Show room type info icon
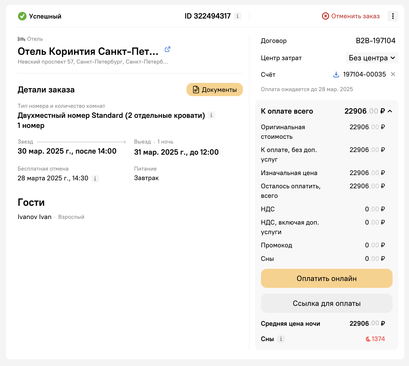 tap(211, 115)
